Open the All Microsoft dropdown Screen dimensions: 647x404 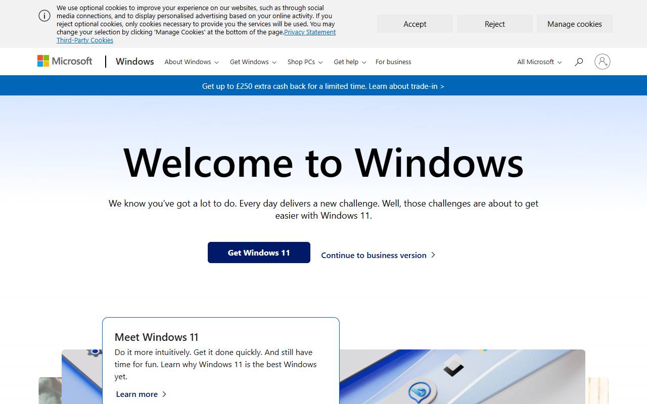pyautogui.click(x=539, y=62)
